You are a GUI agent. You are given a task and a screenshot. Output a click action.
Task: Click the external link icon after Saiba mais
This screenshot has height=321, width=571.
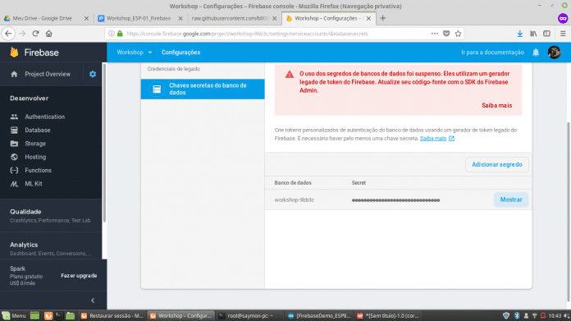click(x=451, y=139)
